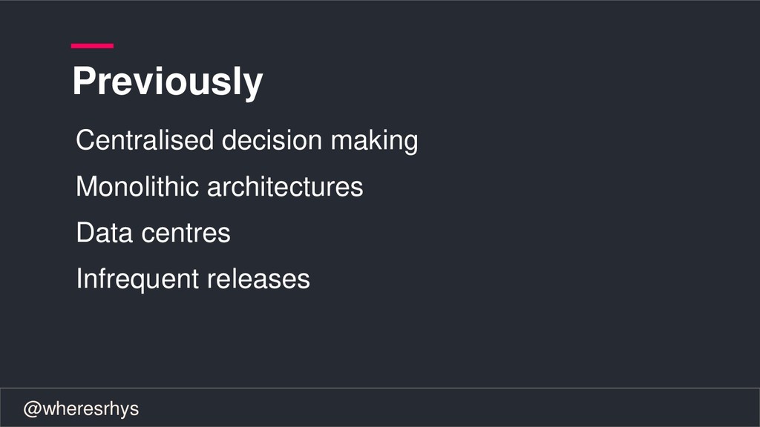
Task: Click the word 'architectures'
Action: pyautogui.click(x=285, y=186)
